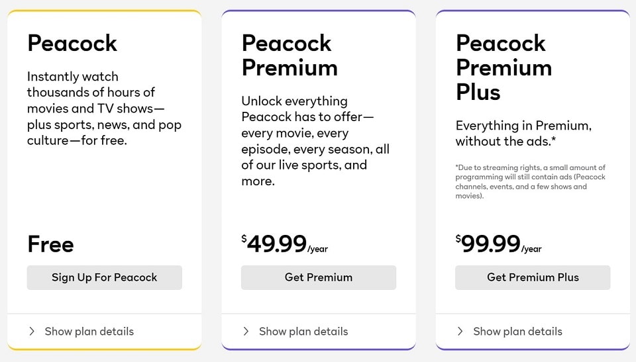Click the streaming rights ads footnote
The width and height of the screenshot is (636, 362).
click(530, 181)
